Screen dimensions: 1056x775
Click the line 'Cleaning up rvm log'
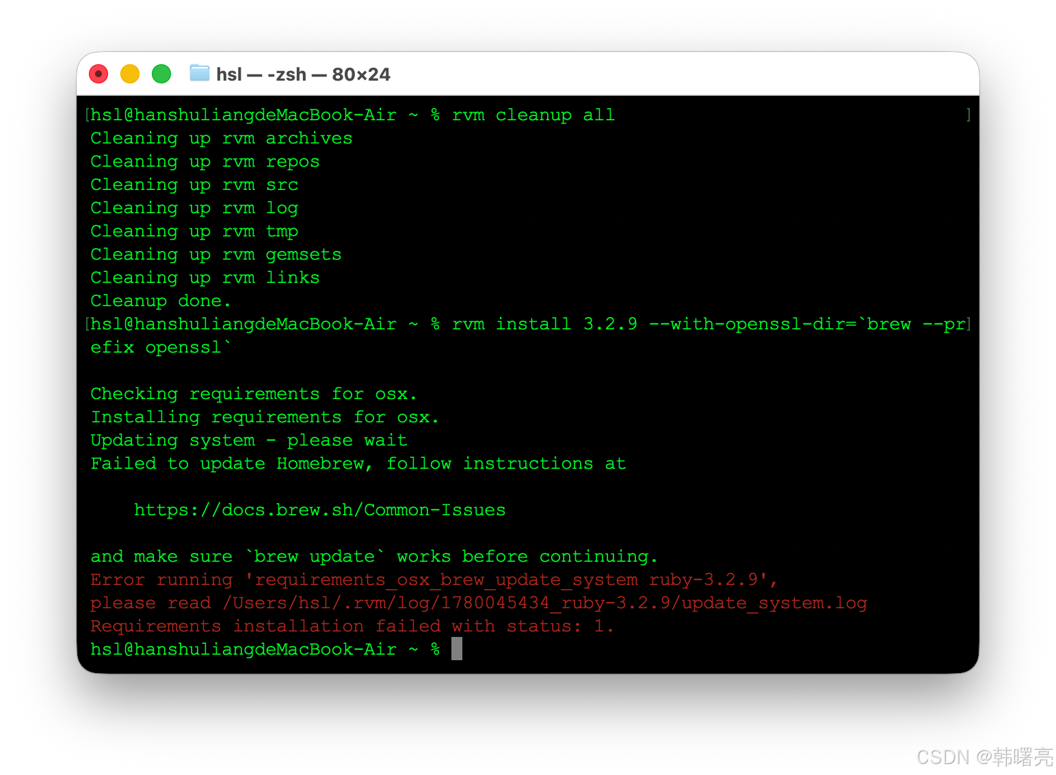pos(194,208)
